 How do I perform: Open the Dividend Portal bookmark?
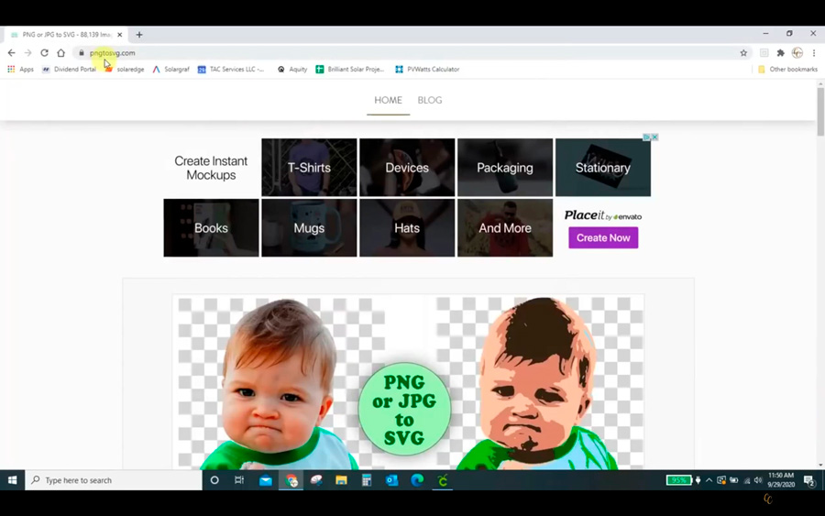tap(69, 69)
